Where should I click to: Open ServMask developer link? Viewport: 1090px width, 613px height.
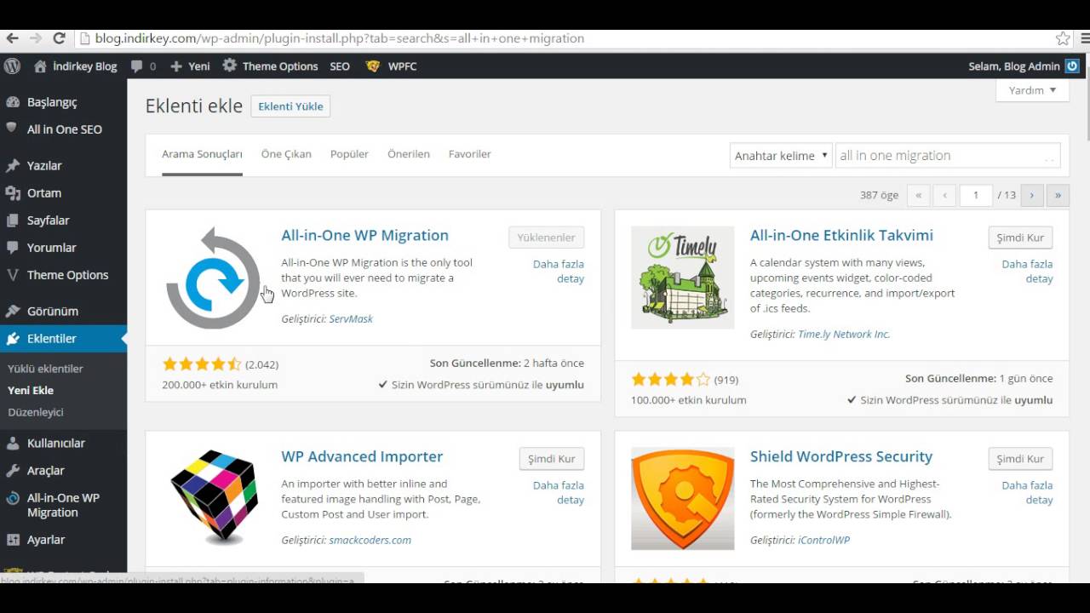[x=351, y=319]
